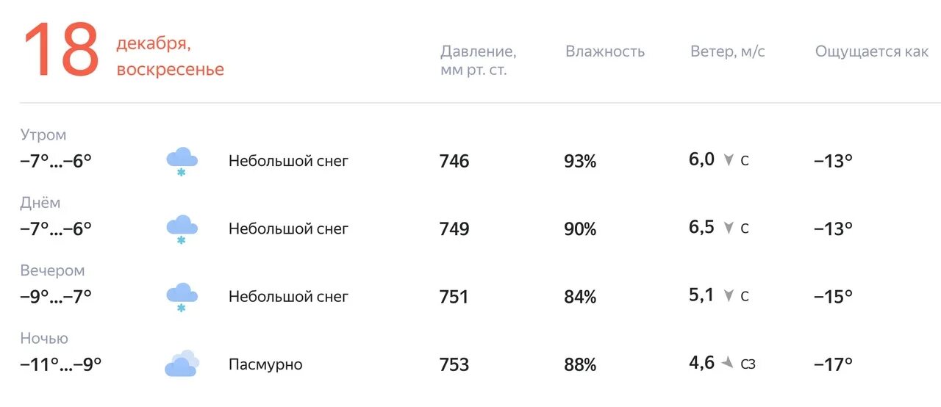Click the evening light snow cloud icon

182,296
